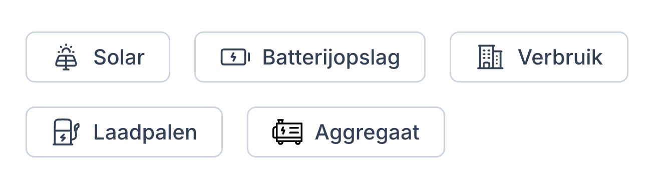651x182 pixels.
Task: Enable the Verbruik filter chip
Action: click(x=539, y=57)
